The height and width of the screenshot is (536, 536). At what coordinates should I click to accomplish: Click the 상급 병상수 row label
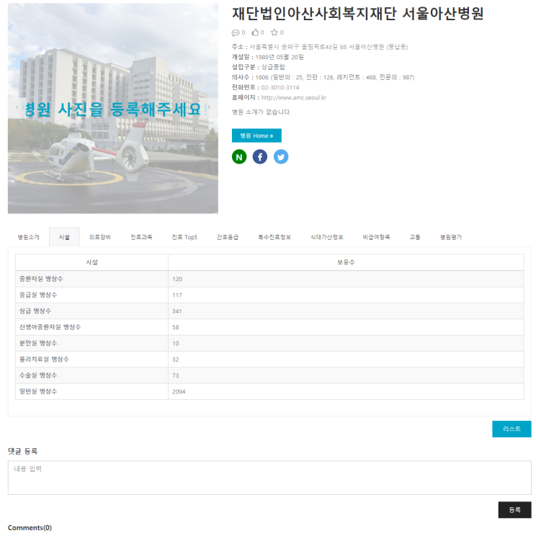coord(35,311)
